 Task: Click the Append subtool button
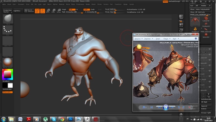click(x=206, y=106)
